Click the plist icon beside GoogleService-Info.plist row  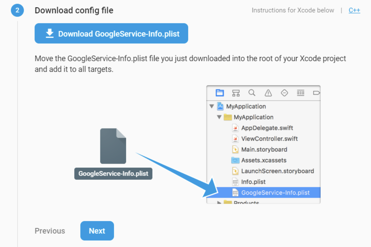point(235,193)
